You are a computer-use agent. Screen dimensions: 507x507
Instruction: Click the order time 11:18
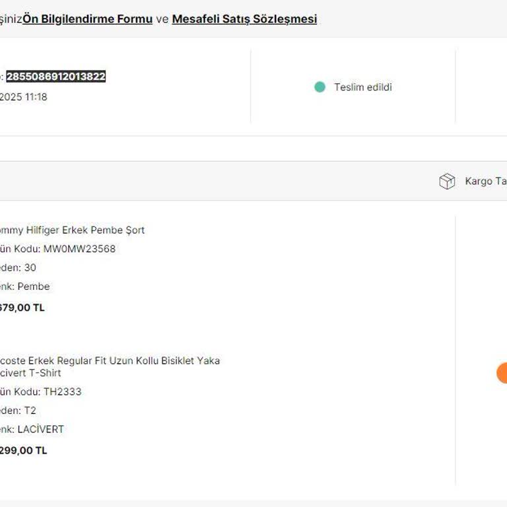pyautogui.click(x=36, y=97)
